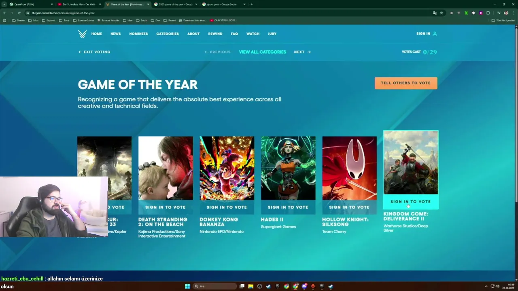Screen dimensions: 518x291
Task: Show hidden system tray icons chevron
Action: [486, 286]
